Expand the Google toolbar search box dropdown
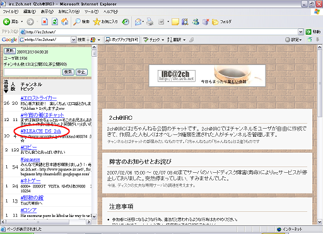Image resolution: width=323 pixels, height=234 pixels. click(x=74, y=40)
